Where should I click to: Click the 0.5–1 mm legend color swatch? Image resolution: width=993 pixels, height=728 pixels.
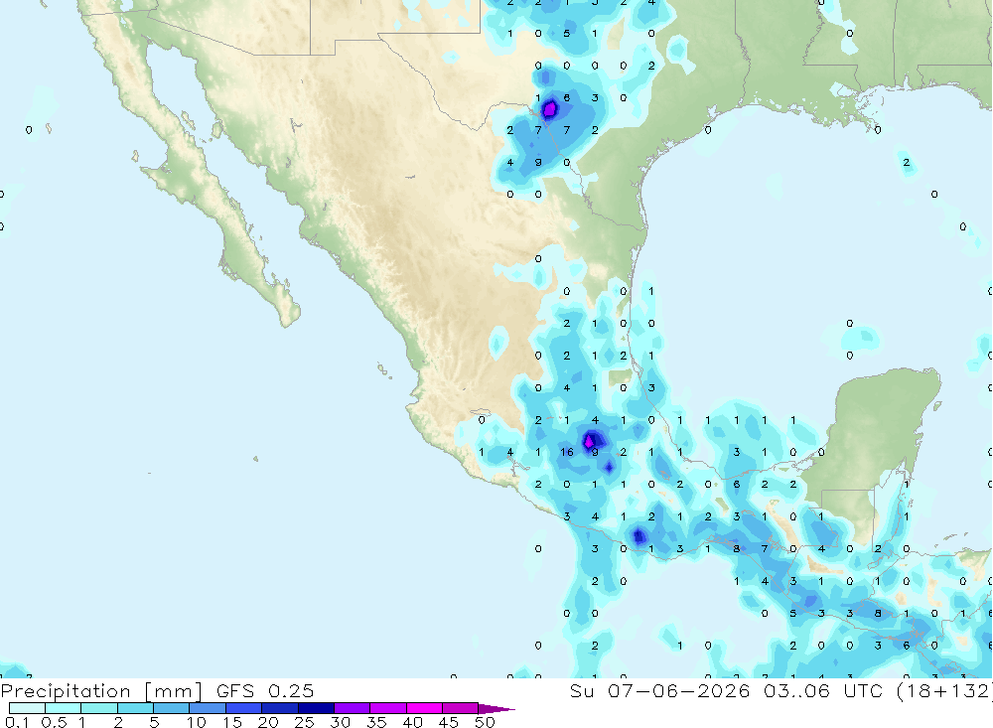tap(64, 708)
